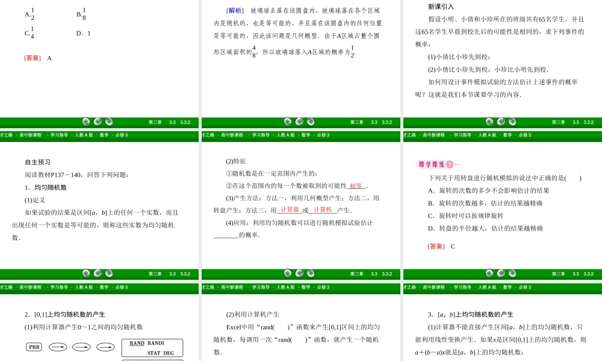Click the green back arrow on the top-left slide

pos(86,122)
